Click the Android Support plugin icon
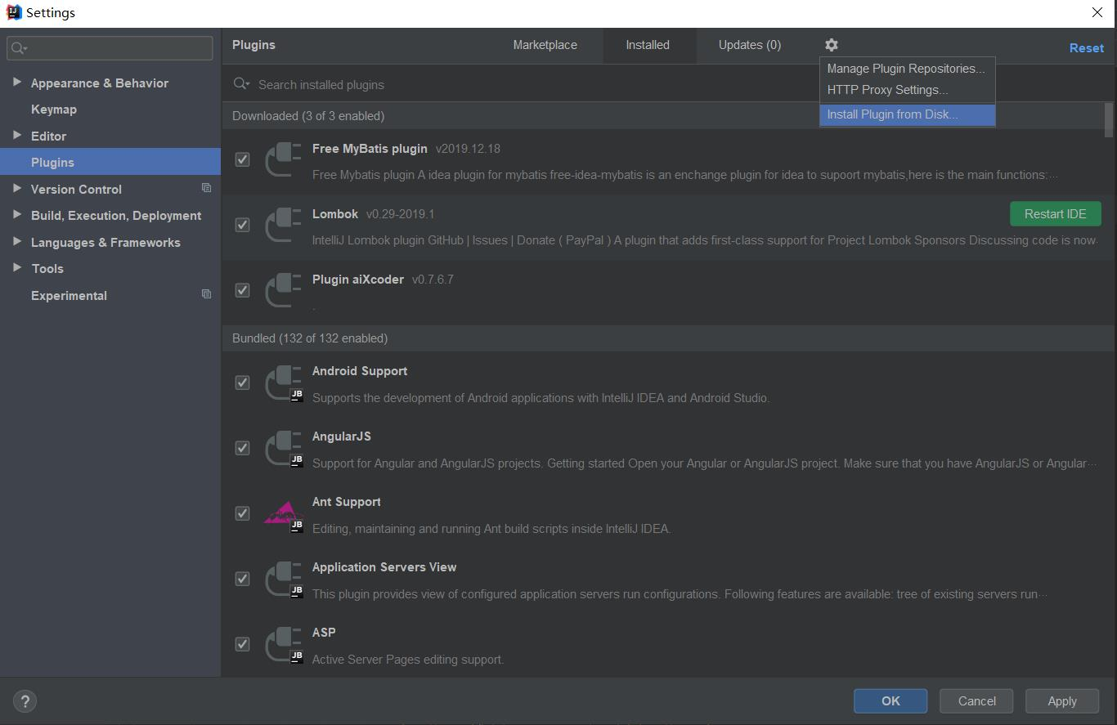Screen dimensions: 1117x725 coord(284,383)
